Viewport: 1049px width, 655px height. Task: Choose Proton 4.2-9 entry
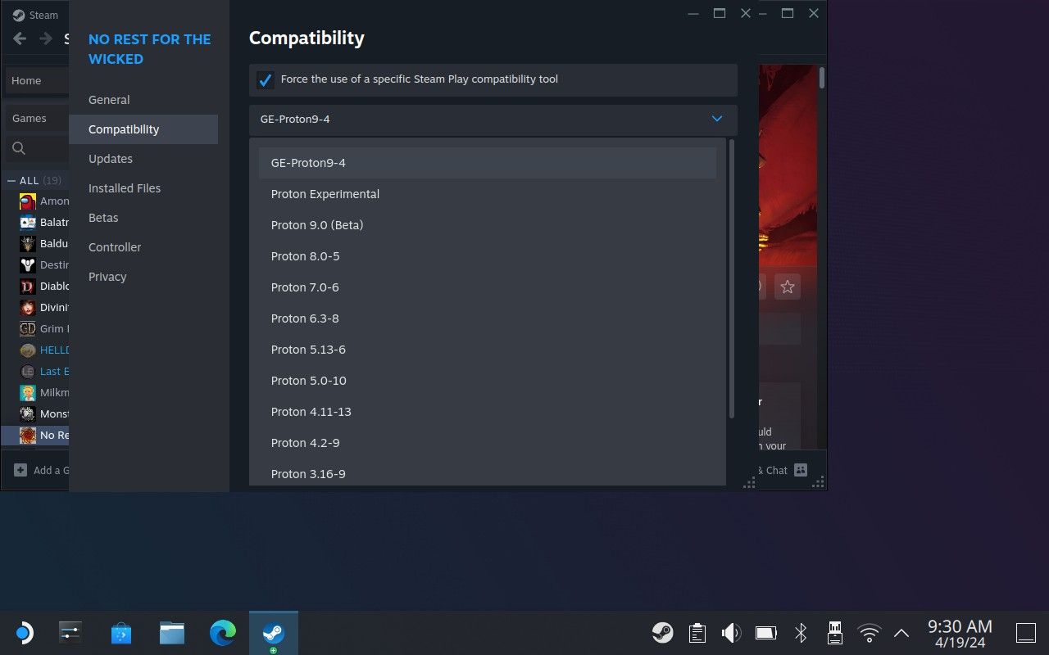[x=488, y=443]
